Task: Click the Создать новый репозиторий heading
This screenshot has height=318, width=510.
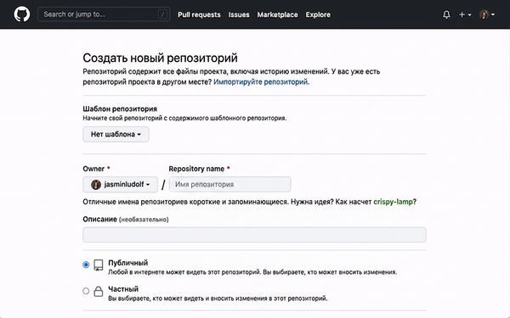Action: pos(160,58)
